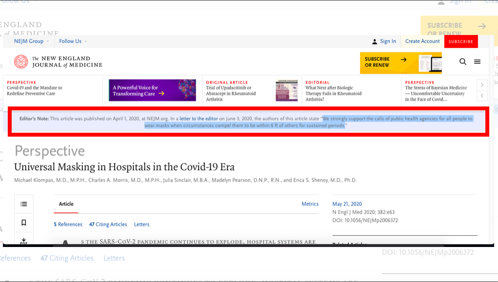Click the Editor's Note label
498x282 pixels.
pos(34,119)
